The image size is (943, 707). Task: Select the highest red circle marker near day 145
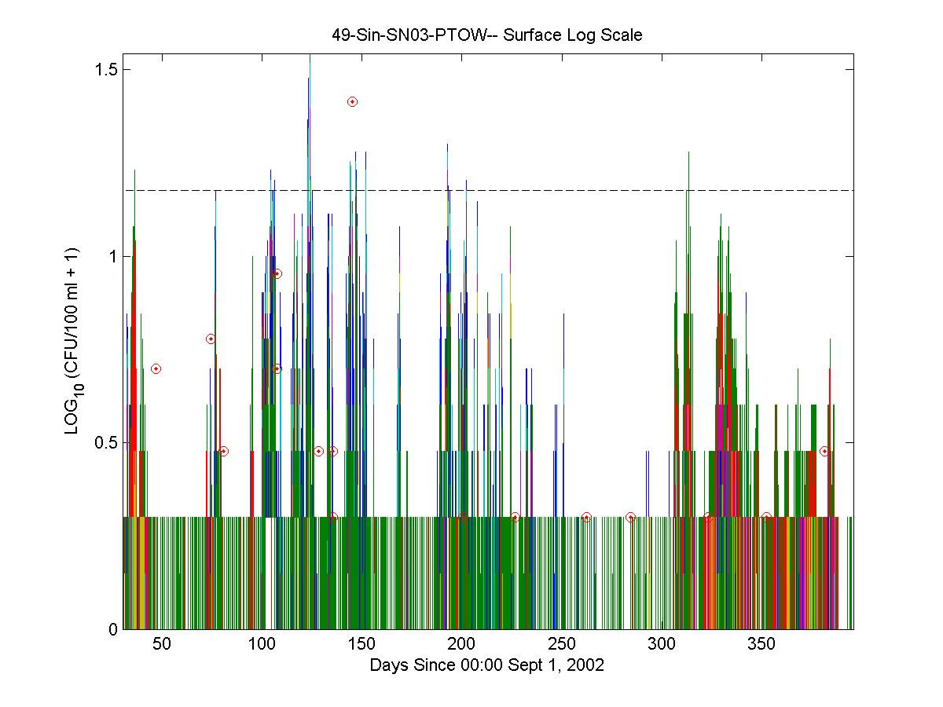352,101
